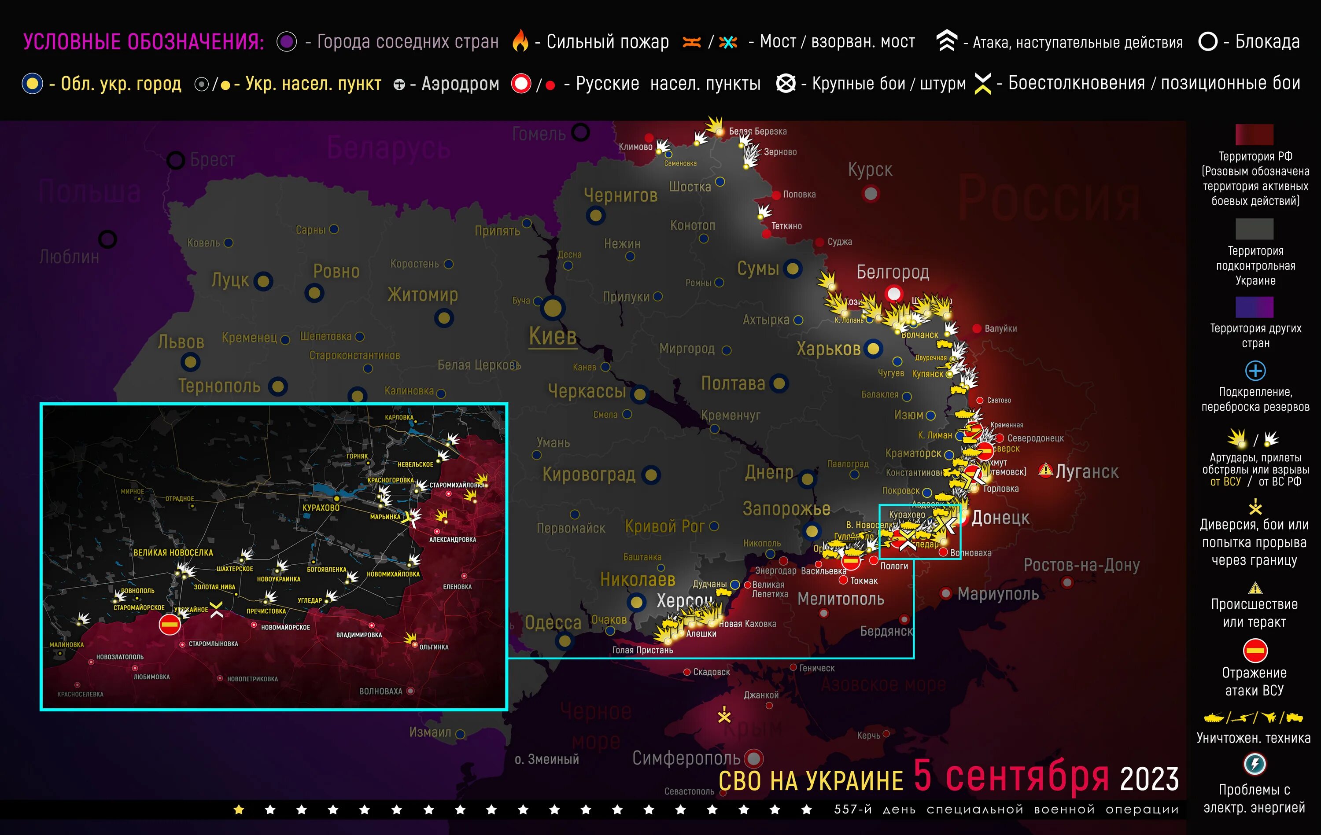Click the purple 'Территория других стран' swatch
The height and width of the screenshot is (835, 1321).
[1254, 307]
